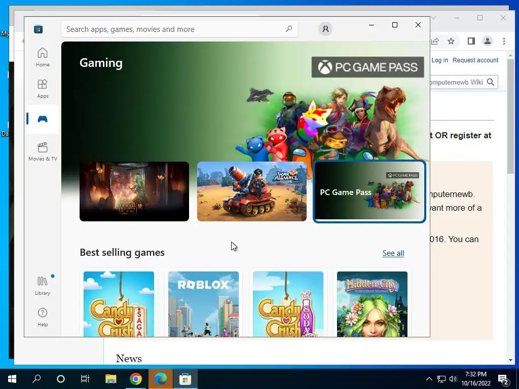Open the dark fire-scene featured game card
Viewport: 519px width, 389px height.
point(134,191)
